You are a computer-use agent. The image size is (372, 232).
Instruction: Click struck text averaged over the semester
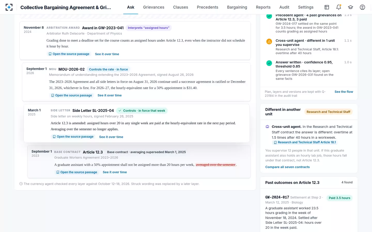point(216,165)
